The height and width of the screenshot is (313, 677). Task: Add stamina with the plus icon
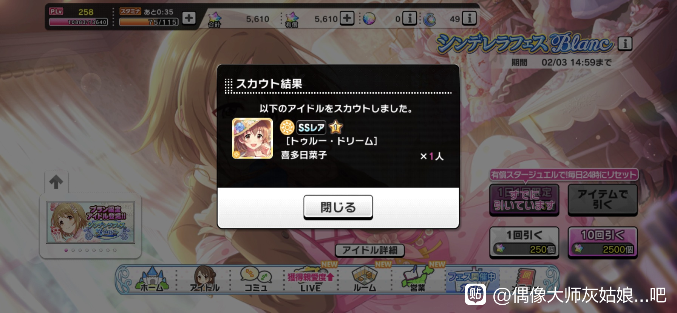tap(189, 18)
